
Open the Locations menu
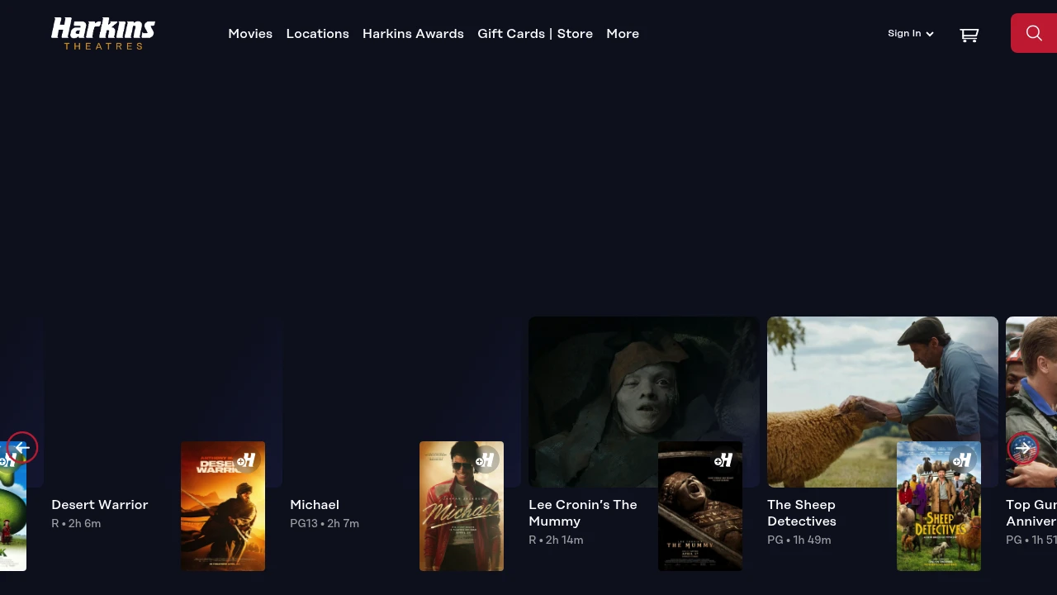(x=317, y=34)
